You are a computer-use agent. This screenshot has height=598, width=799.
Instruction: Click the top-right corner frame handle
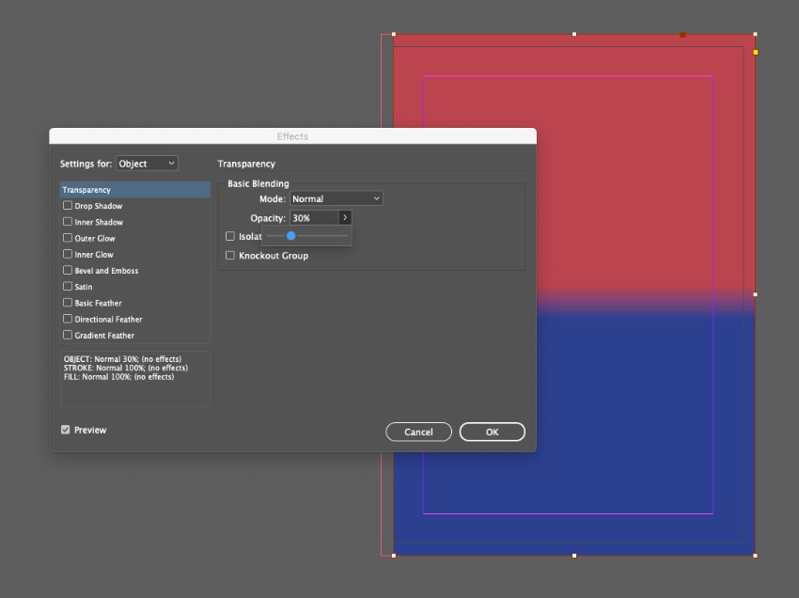click(x=755, y=34)
